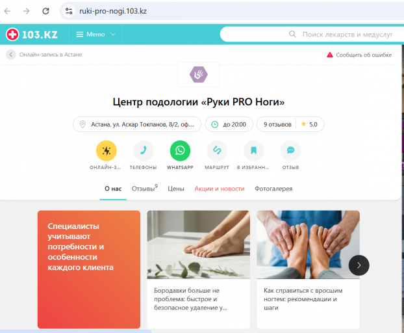Go back to Онлайн-запись в Астане
This screenshot has width=404, height=333.
44,55
